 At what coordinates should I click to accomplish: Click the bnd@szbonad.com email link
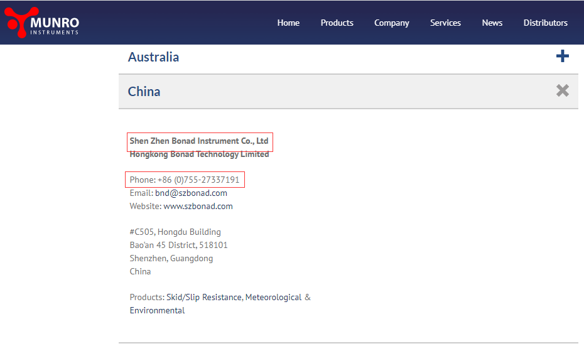(x=191, y=193)
